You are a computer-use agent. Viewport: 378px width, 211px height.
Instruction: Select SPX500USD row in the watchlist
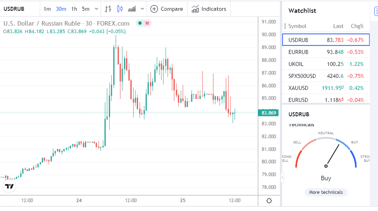tap(326, 76)
